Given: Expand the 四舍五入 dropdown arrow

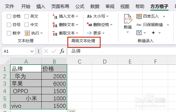Looking at the screenshot, I should [x=164, y=17].
